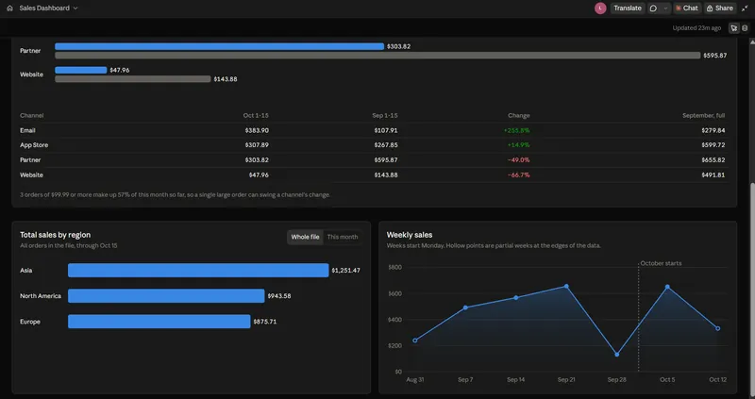Image resolution: width=755 pixels, height=399 pixels.
Task: Click the $599.72 cell
Action: [x=713, y=145]
